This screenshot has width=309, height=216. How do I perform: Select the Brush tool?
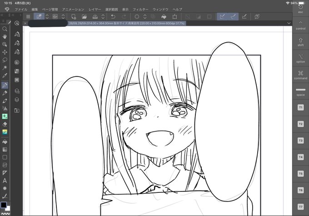[x=5, y=101]
